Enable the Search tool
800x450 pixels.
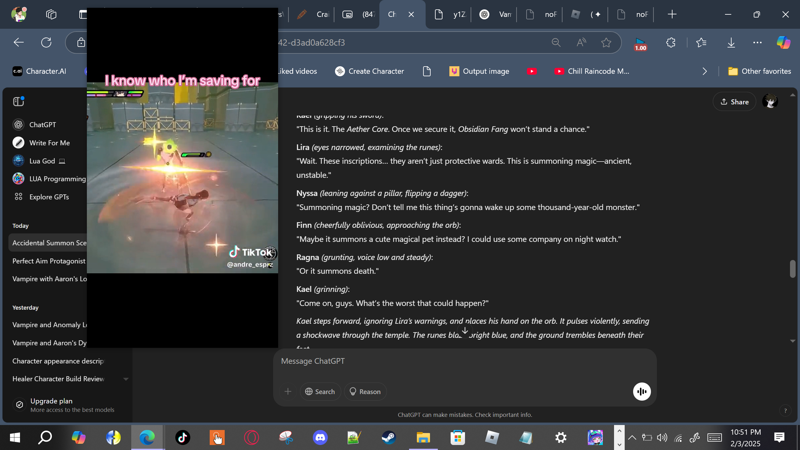(x=320, y=392)
